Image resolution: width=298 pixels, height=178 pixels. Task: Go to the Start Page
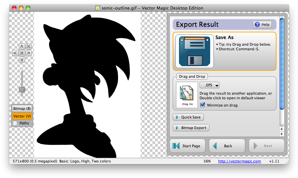(187, 146)
